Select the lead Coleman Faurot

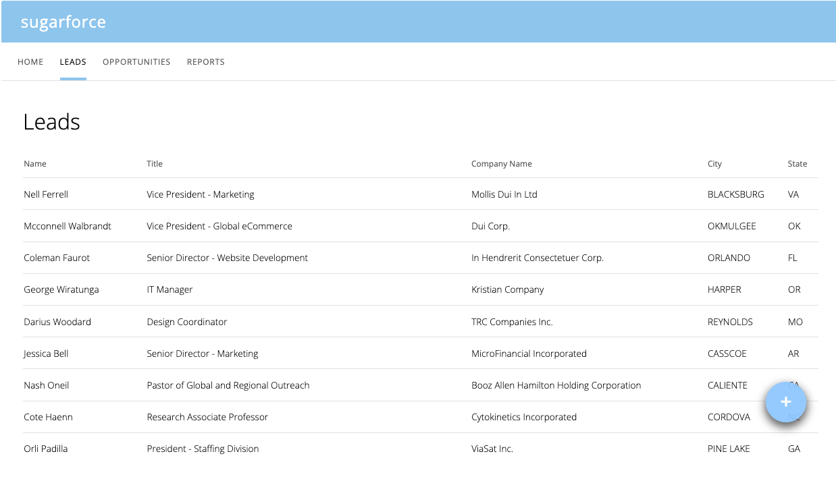point(57,258)
